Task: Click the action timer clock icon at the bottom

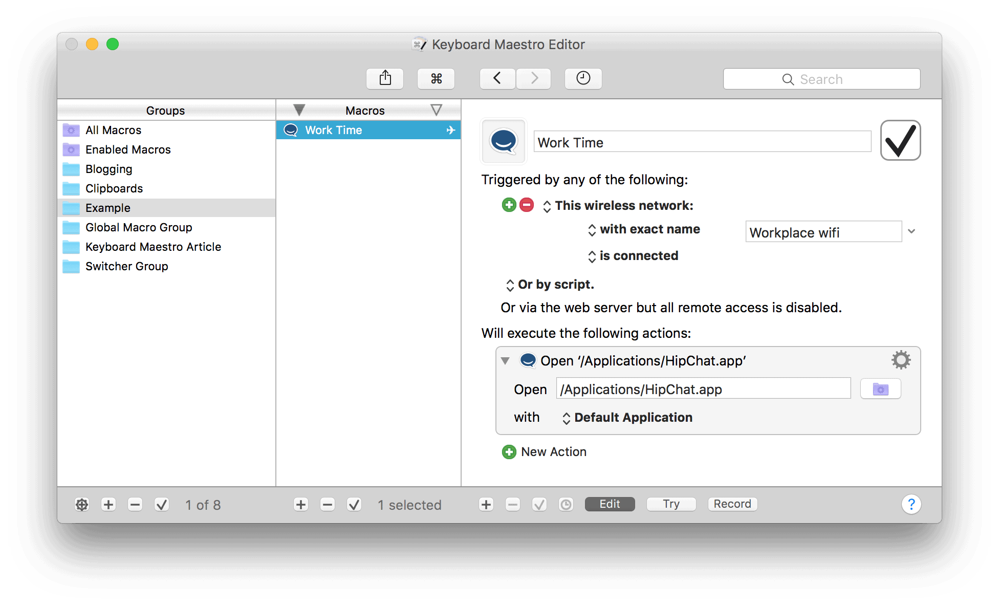Action: coord(566,505)
